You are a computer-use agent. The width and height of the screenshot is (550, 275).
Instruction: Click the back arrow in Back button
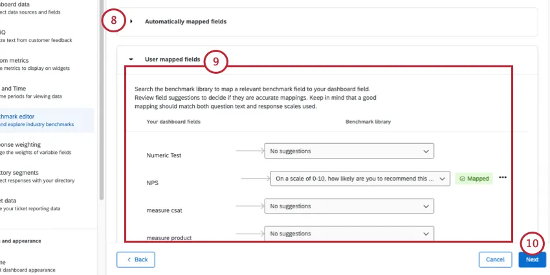click(128, 259)
